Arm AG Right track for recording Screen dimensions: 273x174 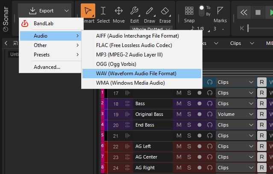click(200, 168)
